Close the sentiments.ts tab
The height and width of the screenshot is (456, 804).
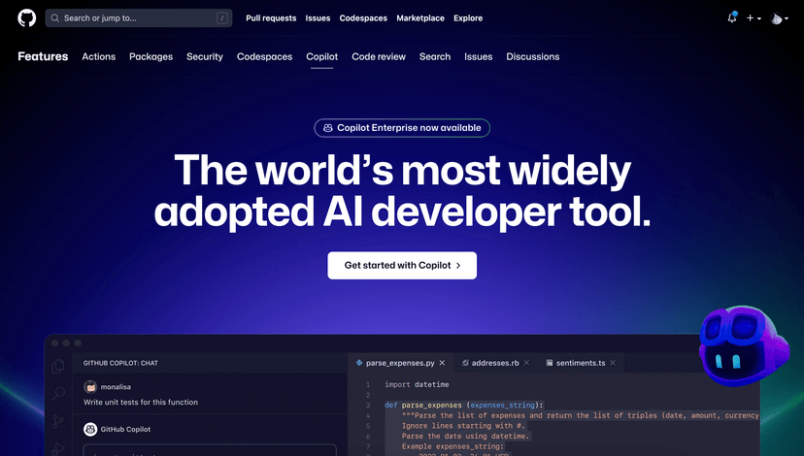tap(613, 363)
